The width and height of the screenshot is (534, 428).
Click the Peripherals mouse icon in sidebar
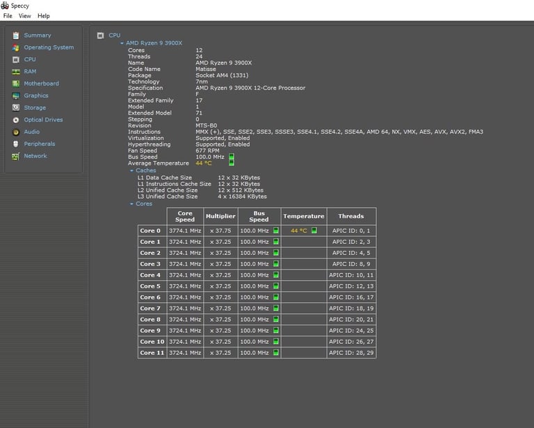pos(16,145)
